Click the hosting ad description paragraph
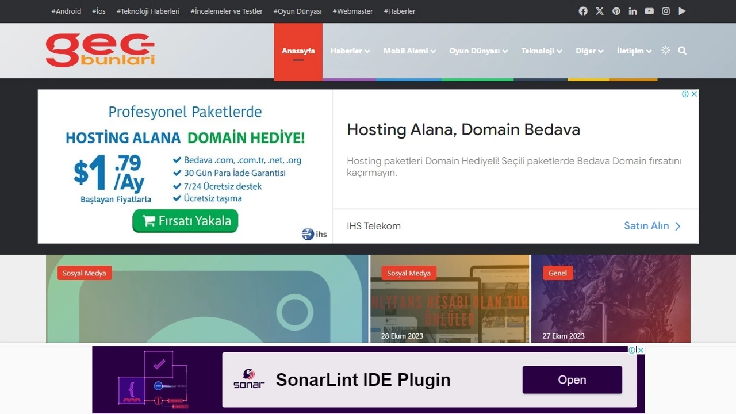Screen dimensions: 736x414 click(x=514, y=166)
